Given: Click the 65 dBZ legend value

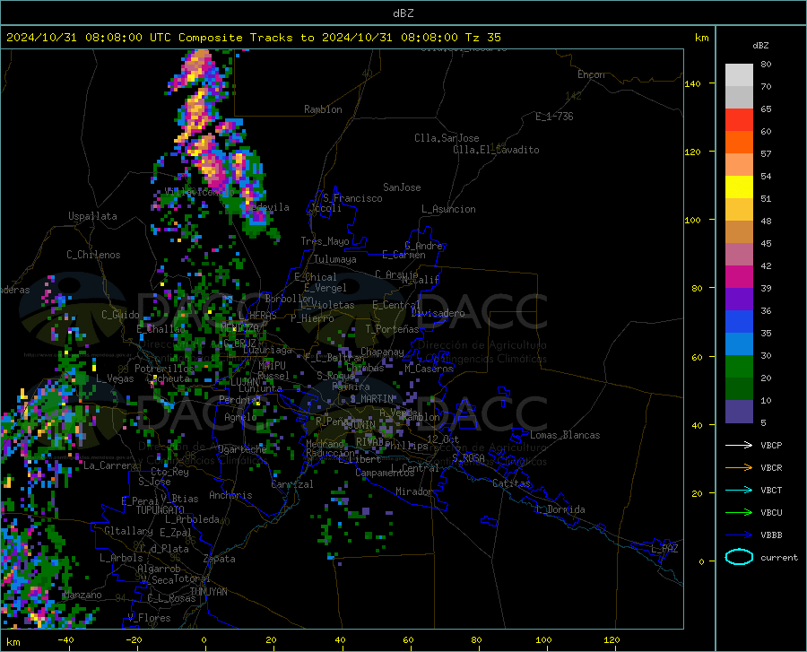Looking at the screenshot, I should click(766, 109).
